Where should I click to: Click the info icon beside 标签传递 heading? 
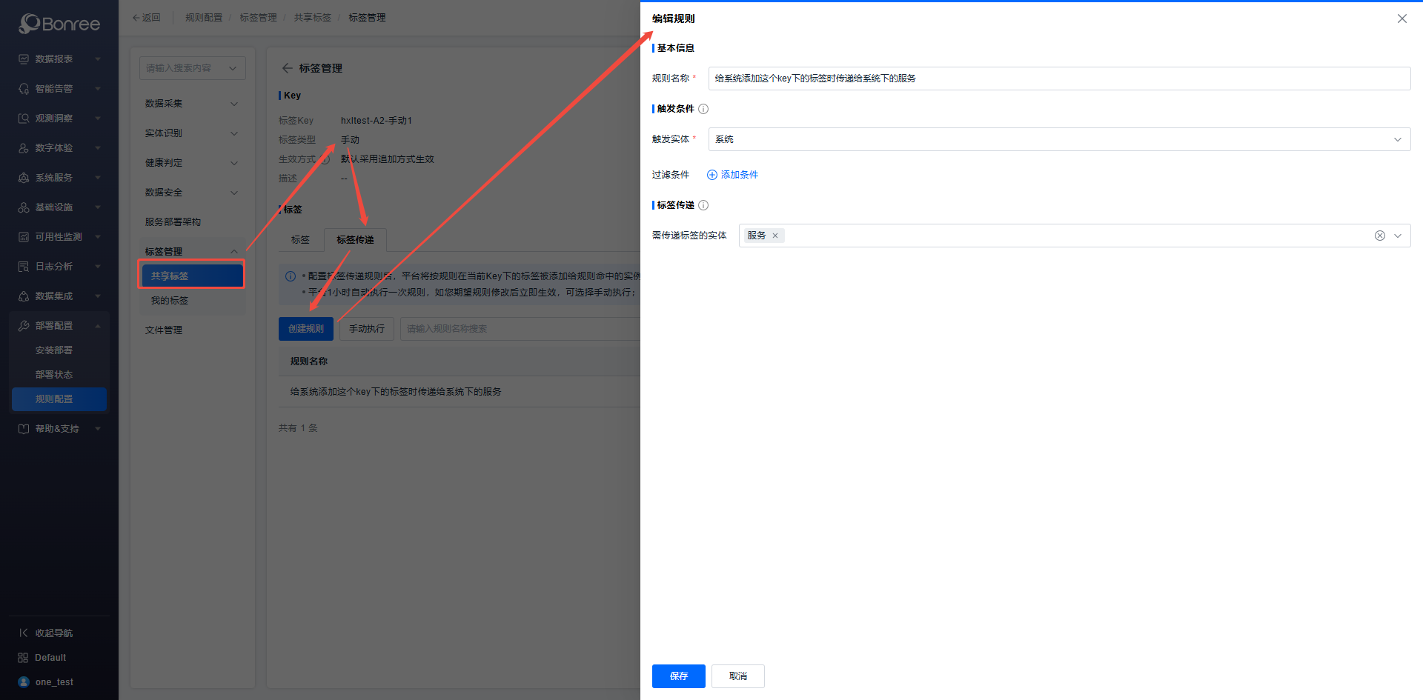click(x=703, y=205)
